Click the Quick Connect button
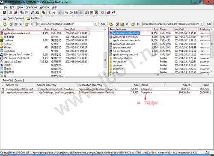This screenshot has height=156, width=214. 14,18
